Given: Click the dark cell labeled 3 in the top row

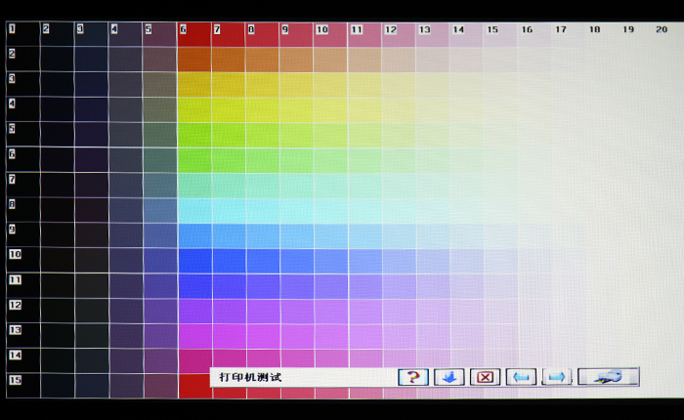Looking at the screenshot, I should point(91,34).
